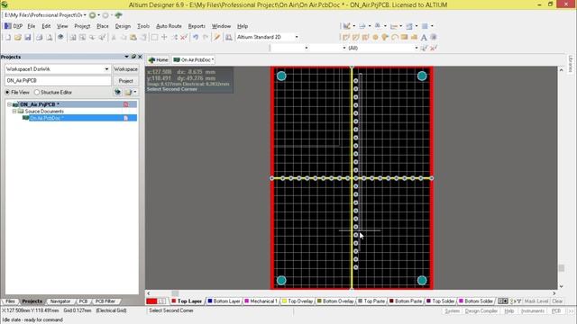This screenshot has width=577, height=324.
Task: Select the Place Via icon
Action: pos(385,37)
